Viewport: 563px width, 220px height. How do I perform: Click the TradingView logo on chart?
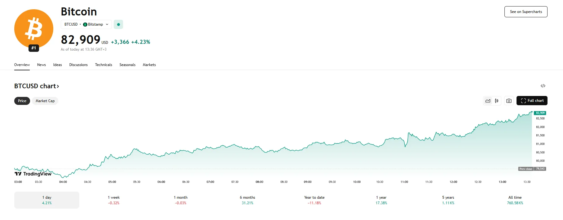[x=33, y=174]
